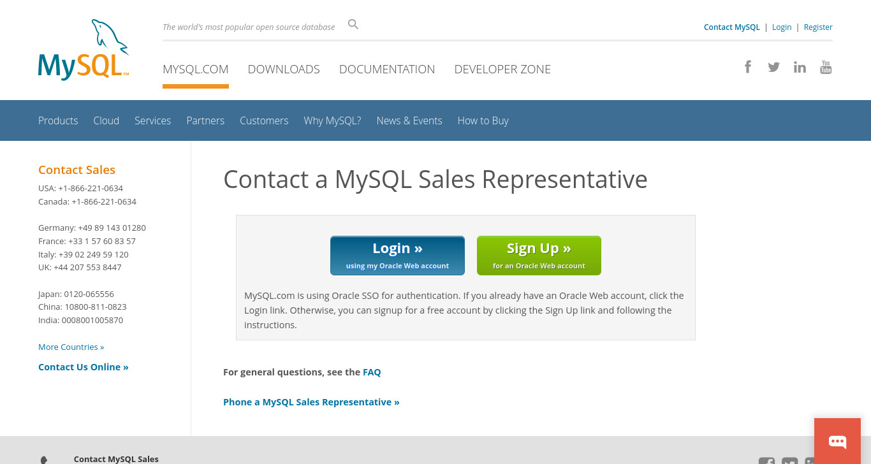
Task: Open Phone a MySQL Sales Representative link
Action: (311, 402)
